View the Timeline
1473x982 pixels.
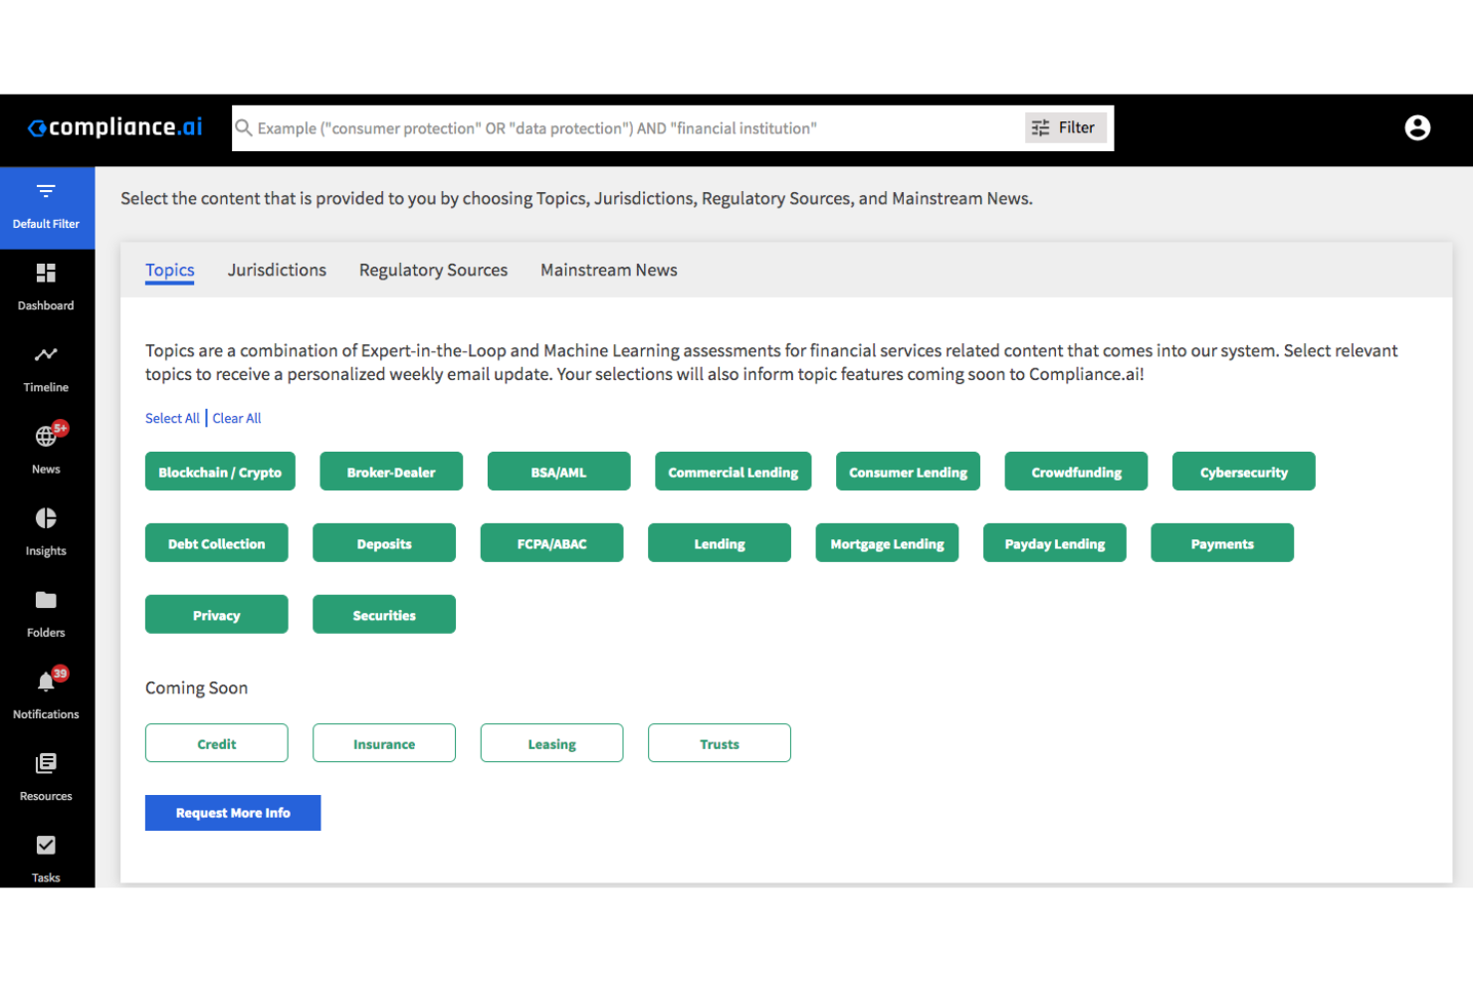[x=46, y=368]
